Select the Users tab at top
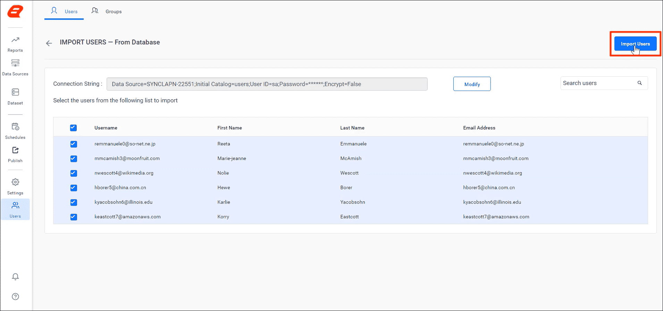The width and height of the screenshot is (663, 311). (x=64, y=11)
